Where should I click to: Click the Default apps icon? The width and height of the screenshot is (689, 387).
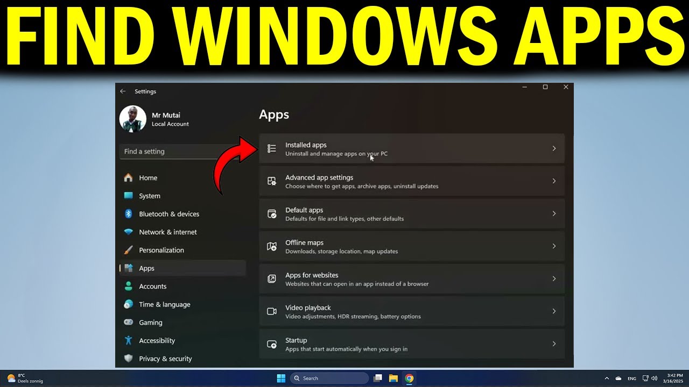pos(272,214)
